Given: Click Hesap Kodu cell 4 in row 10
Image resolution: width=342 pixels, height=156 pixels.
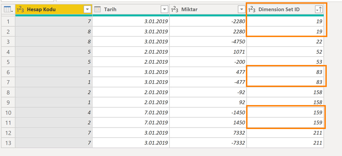Looking at the screenshot, I should pos(54,112).
